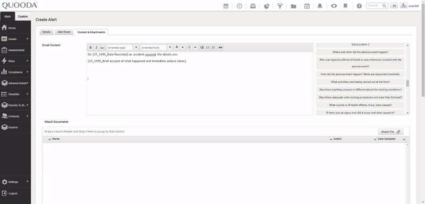Open background color dropdown arrow
This screenshot has width=425, height=204.
tap(195, 47)
